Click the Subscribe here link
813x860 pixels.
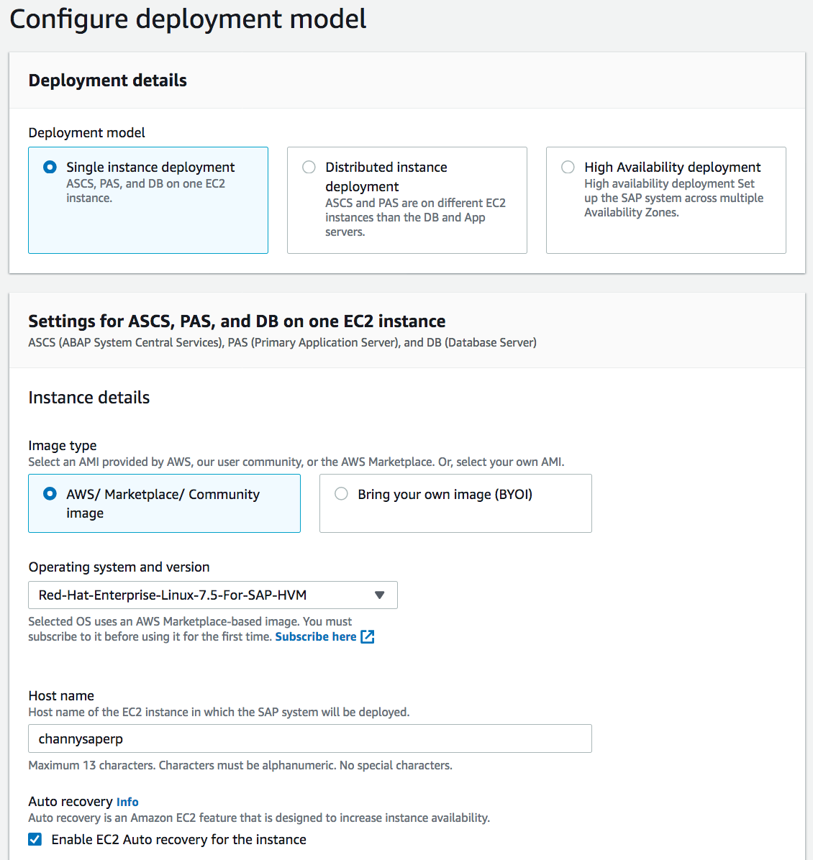point(316,637)
